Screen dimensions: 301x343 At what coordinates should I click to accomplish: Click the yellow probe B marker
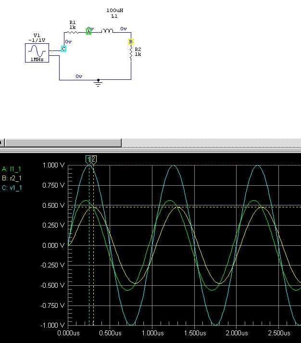click(130, 41)
